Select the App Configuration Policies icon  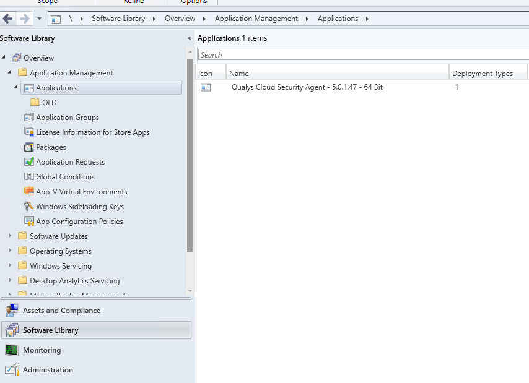pyautogui.click(x=28, y=222)
